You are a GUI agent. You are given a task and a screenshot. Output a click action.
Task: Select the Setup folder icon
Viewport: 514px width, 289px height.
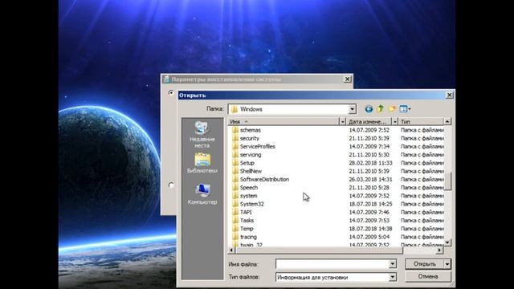pos(235,163)
